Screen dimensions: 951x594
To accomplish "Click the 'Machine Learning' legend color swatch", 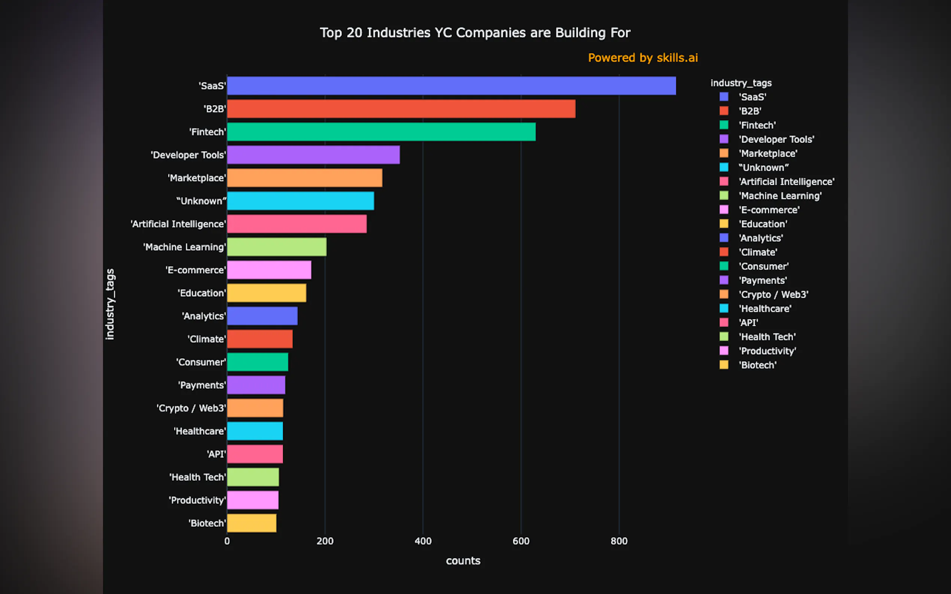I will (x=724, y=196).
